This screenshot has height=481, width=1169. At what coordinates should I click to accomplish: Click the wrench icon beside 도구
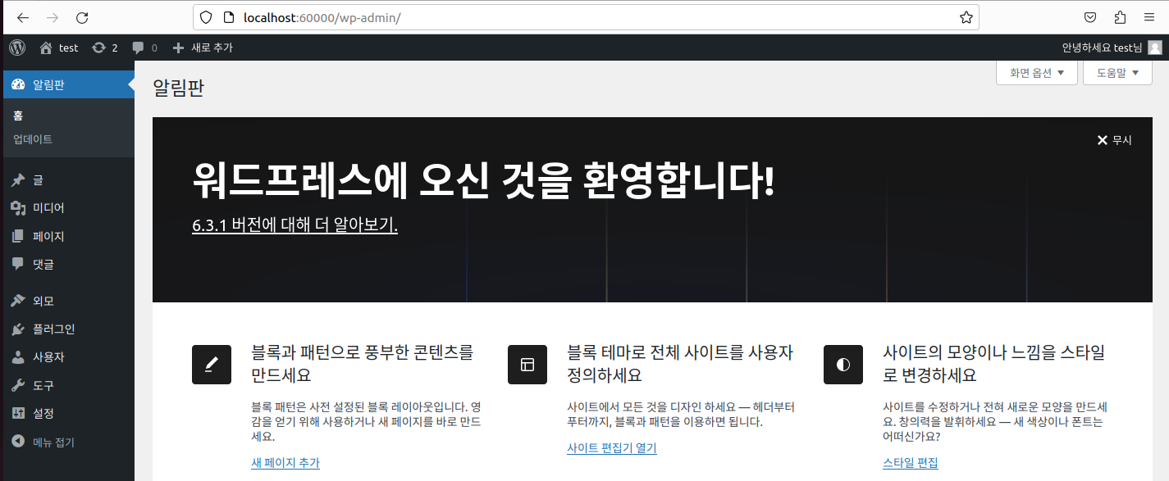(x=18, y=385)
